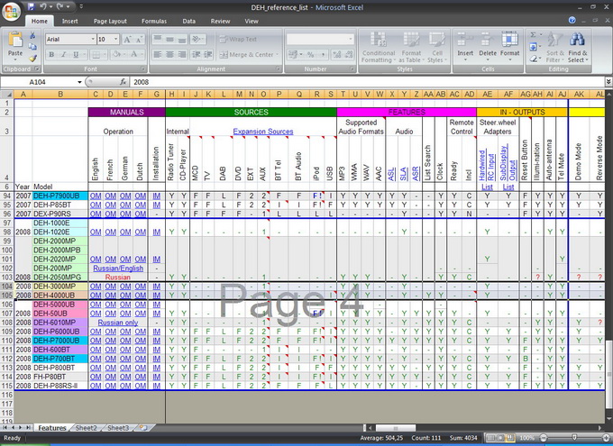Image resolution: width=613 pixels, height=446 pixels.
Task: Click the Insert Function fx icon
Action: (x=121, y=81)
